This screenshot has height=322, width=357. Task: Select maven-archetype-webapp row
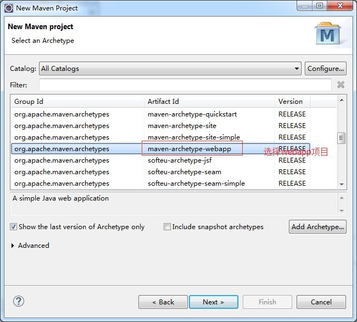tap(160, 149)
